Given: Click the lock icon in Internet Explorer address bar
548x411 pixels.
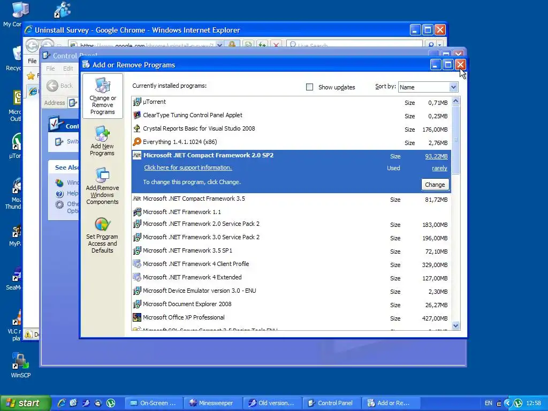Looking at the screenshot, I should (232, 45).
